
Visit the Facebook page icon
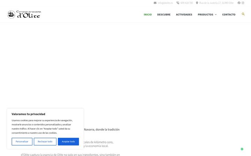click(239, 3)
